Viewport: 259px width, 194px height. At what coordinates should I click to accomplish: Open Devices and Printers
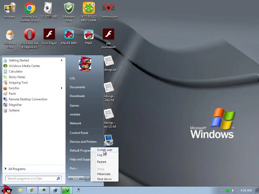pos(83,142)
